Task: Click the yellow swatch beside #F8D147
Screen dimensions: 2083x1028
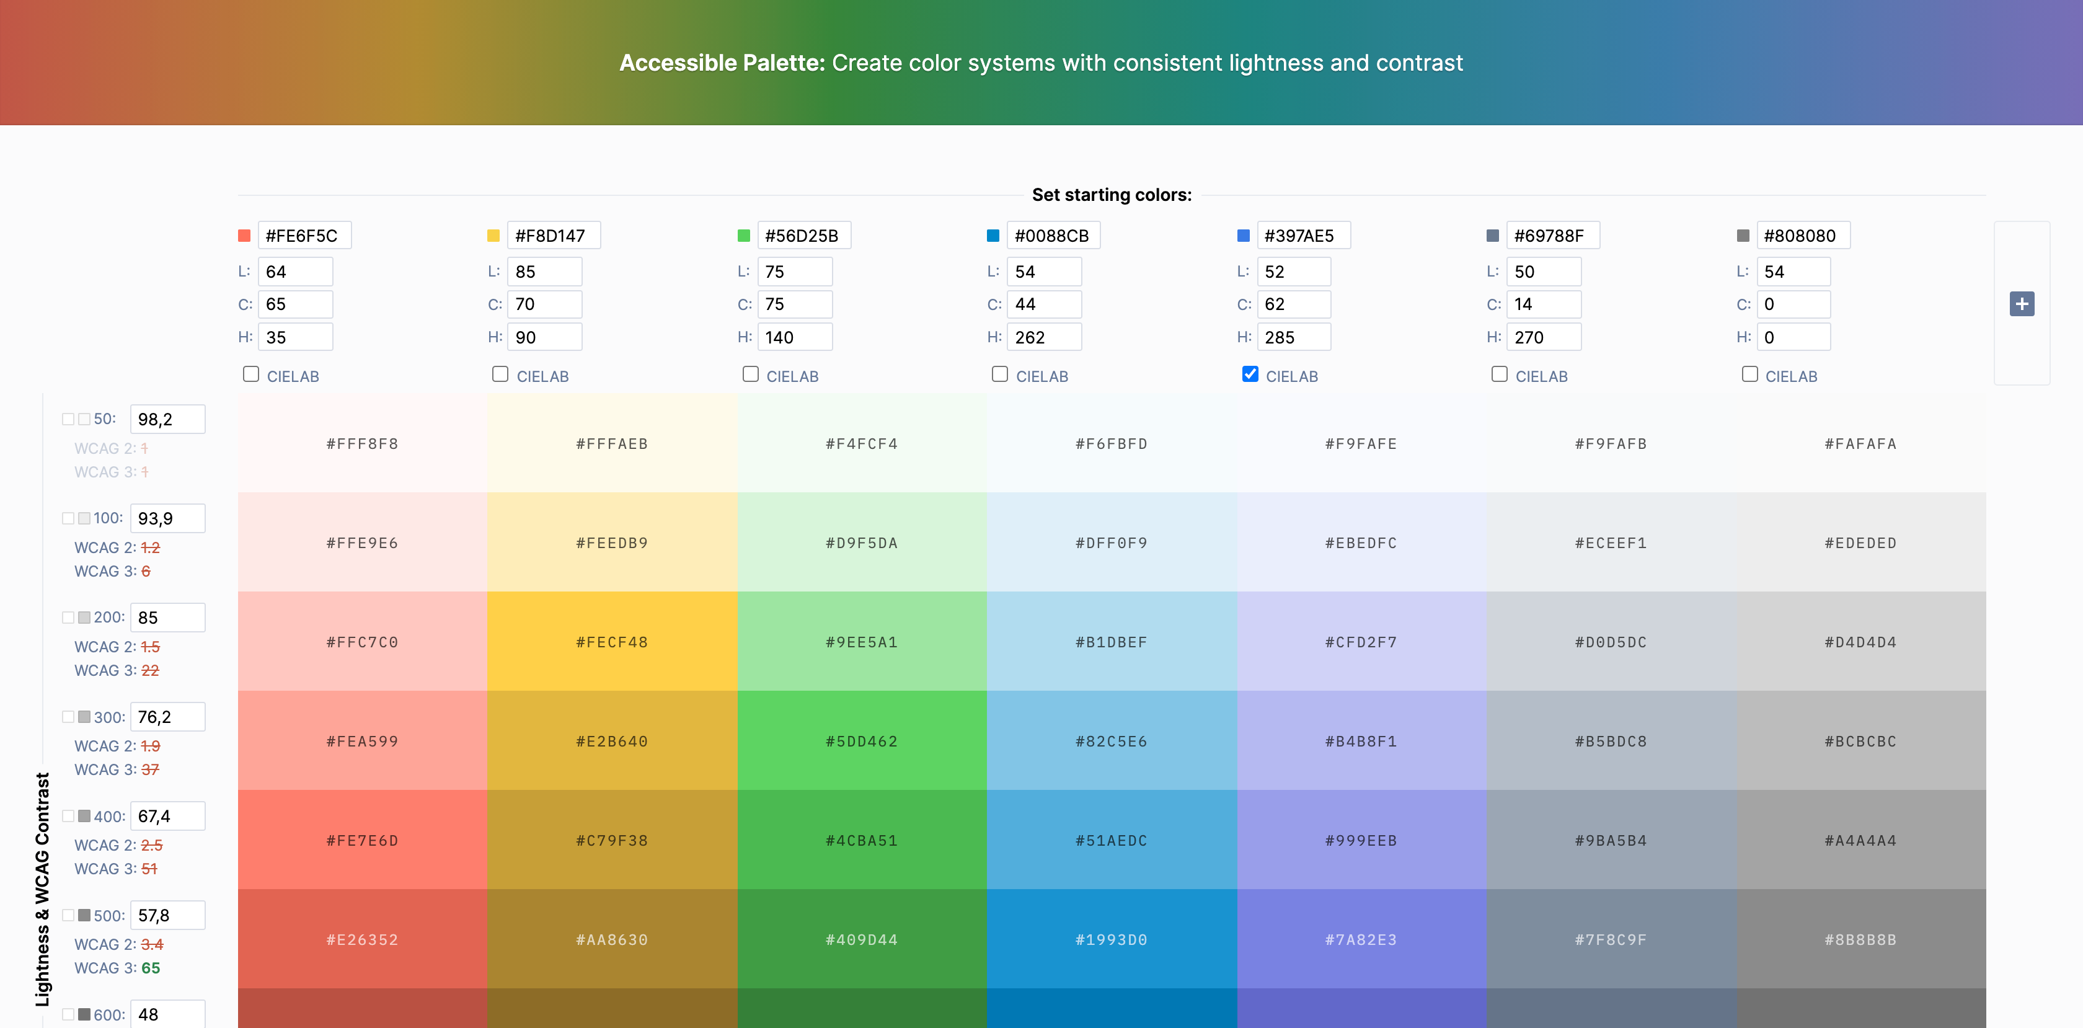Action: (493, 236)
